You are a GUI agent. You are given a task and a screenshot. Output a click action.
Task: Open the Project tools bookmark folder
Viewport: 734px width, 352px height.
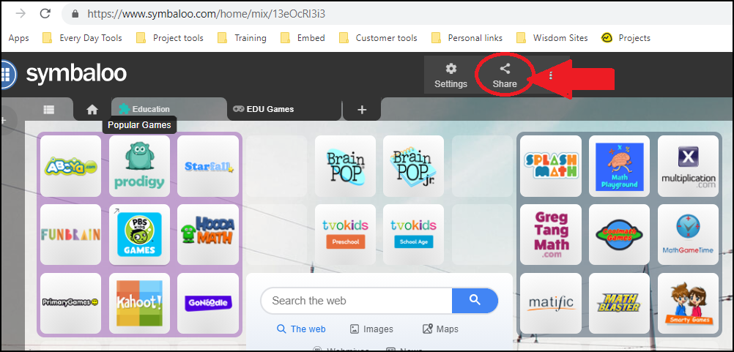pos(170,38)
